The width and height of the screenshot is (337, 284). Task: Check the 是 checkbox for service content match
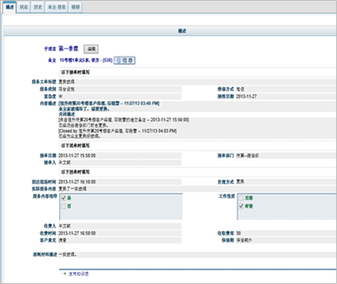(64, 197)
